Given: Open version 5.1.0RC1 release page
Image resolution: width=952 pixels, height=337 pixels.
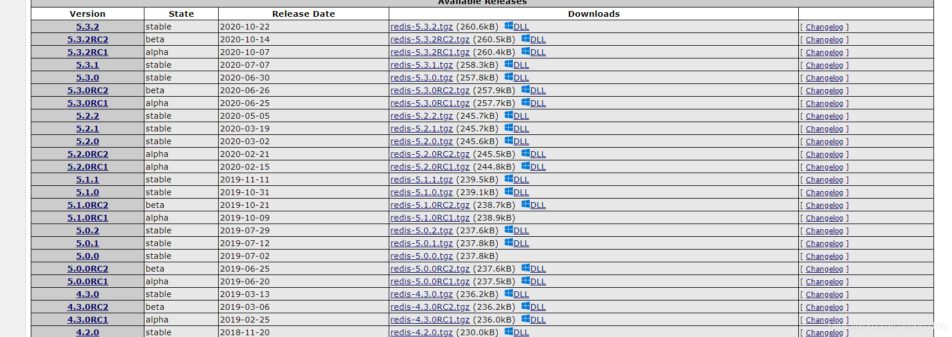Looking at the screenshot, I should [88, 218].
